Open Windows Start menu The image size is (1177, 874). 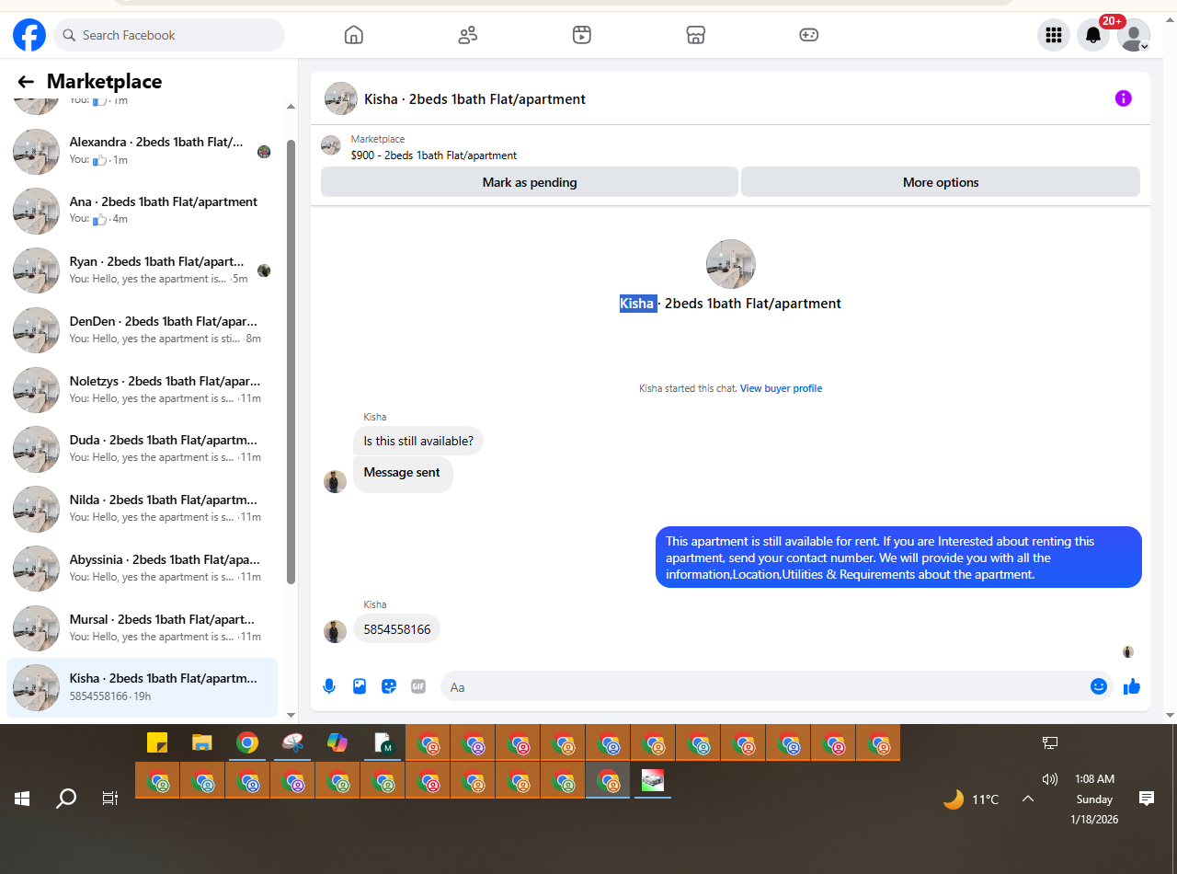point(22,799)
